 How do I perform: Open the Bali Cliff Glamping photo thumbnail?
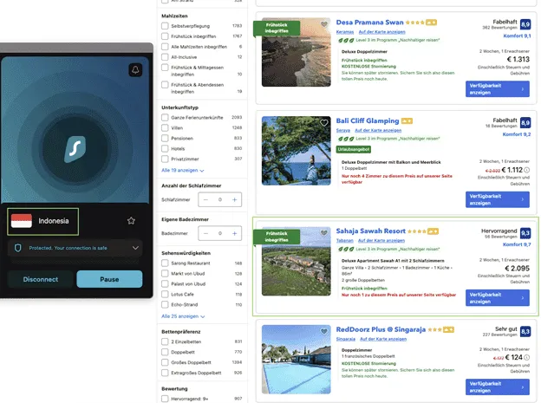296,151
